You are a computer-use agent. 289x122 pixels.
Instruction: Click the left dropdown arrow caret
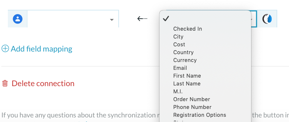(112, 20)
